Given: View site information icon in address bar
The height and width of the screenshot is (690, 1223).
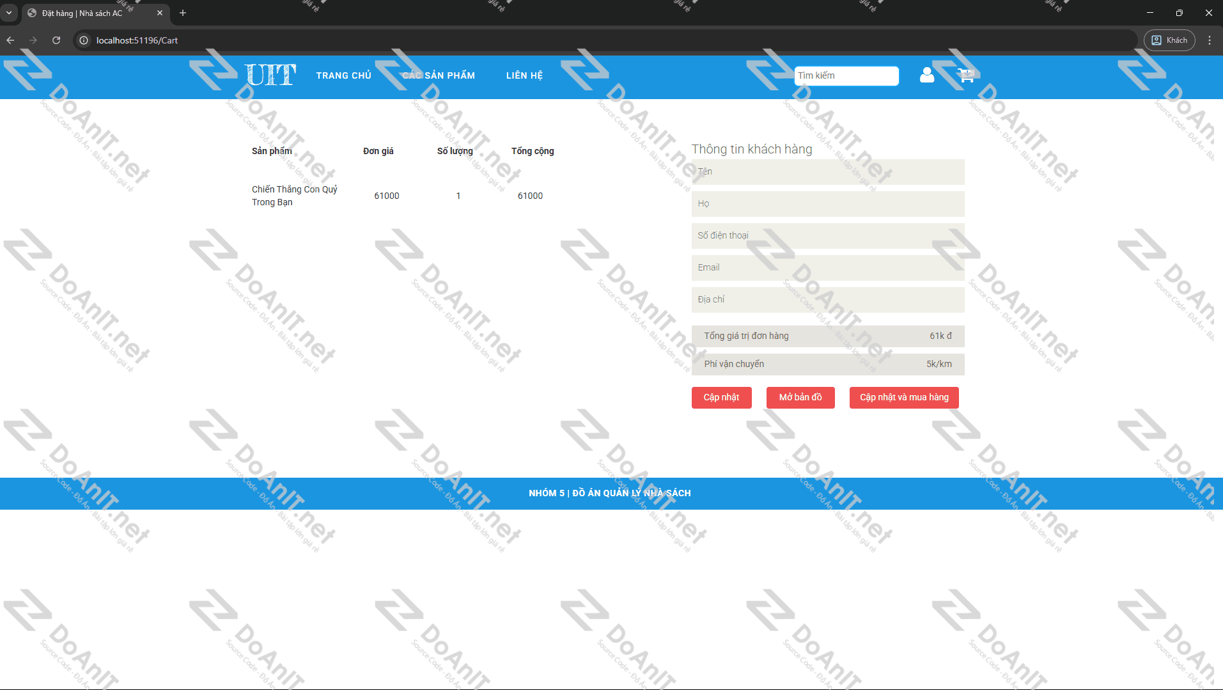Looking at the screenshot, I should [84, 40].
